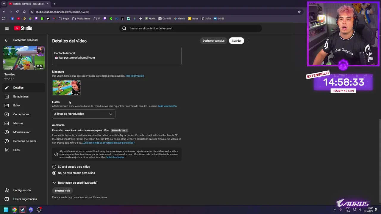The width and height of the screenshot is (381, 214).
Task: Open the Facebook bookmark icon
Action: point(12,18)
